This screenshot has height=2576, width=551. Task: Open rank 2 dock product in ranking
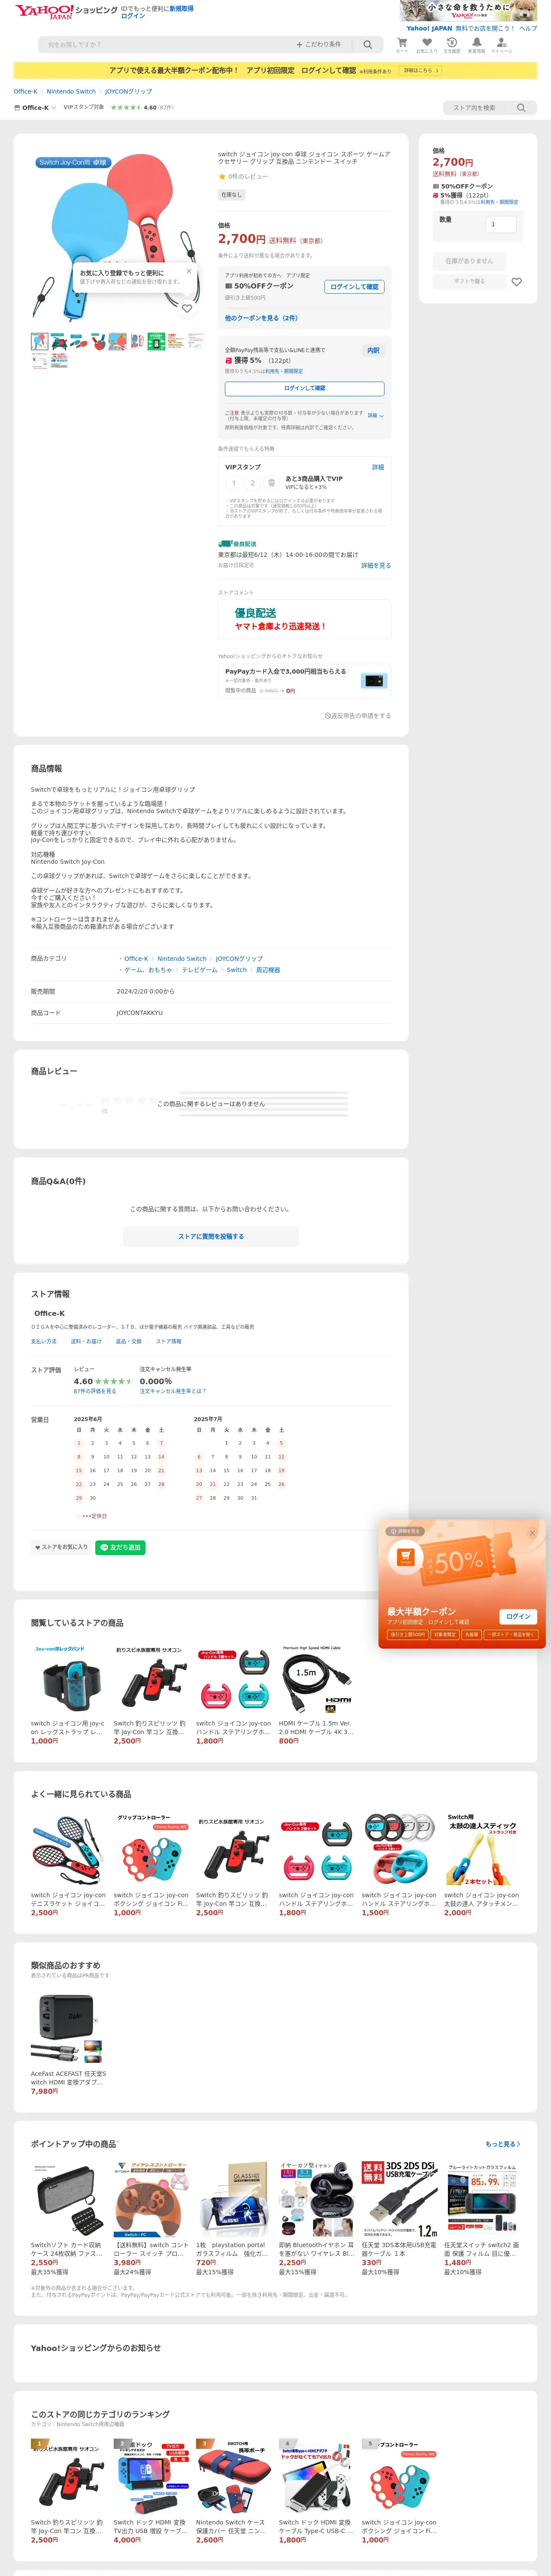tap(151, 2490)
